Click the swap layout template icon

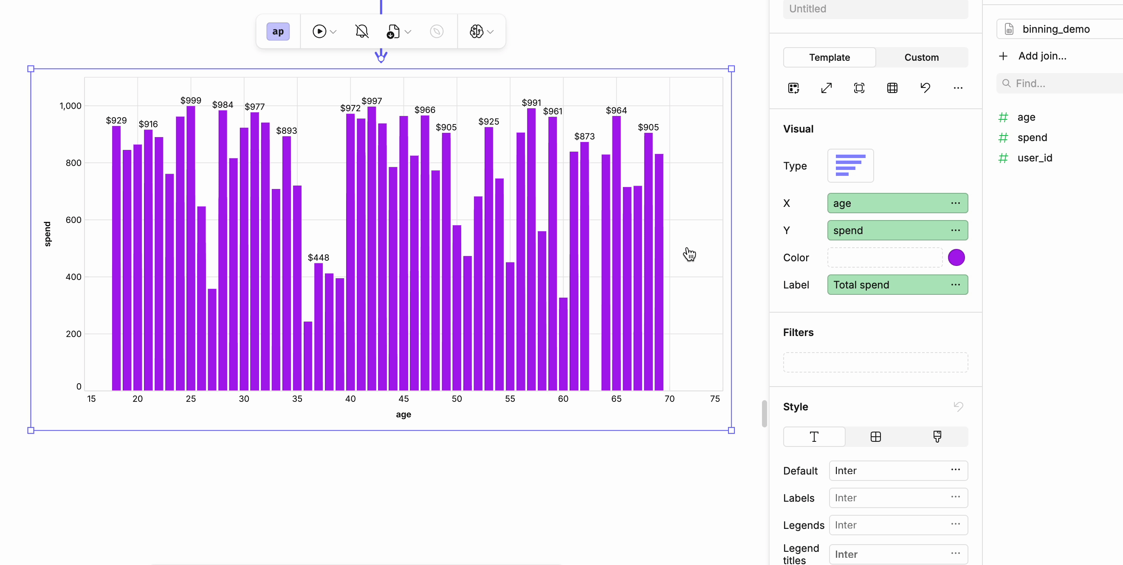click(793, 88)
